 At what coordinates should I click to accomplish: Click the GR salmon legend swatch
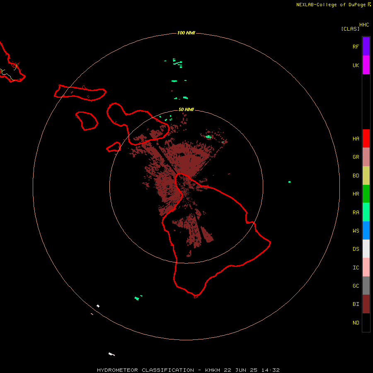[x=366, y=157]
